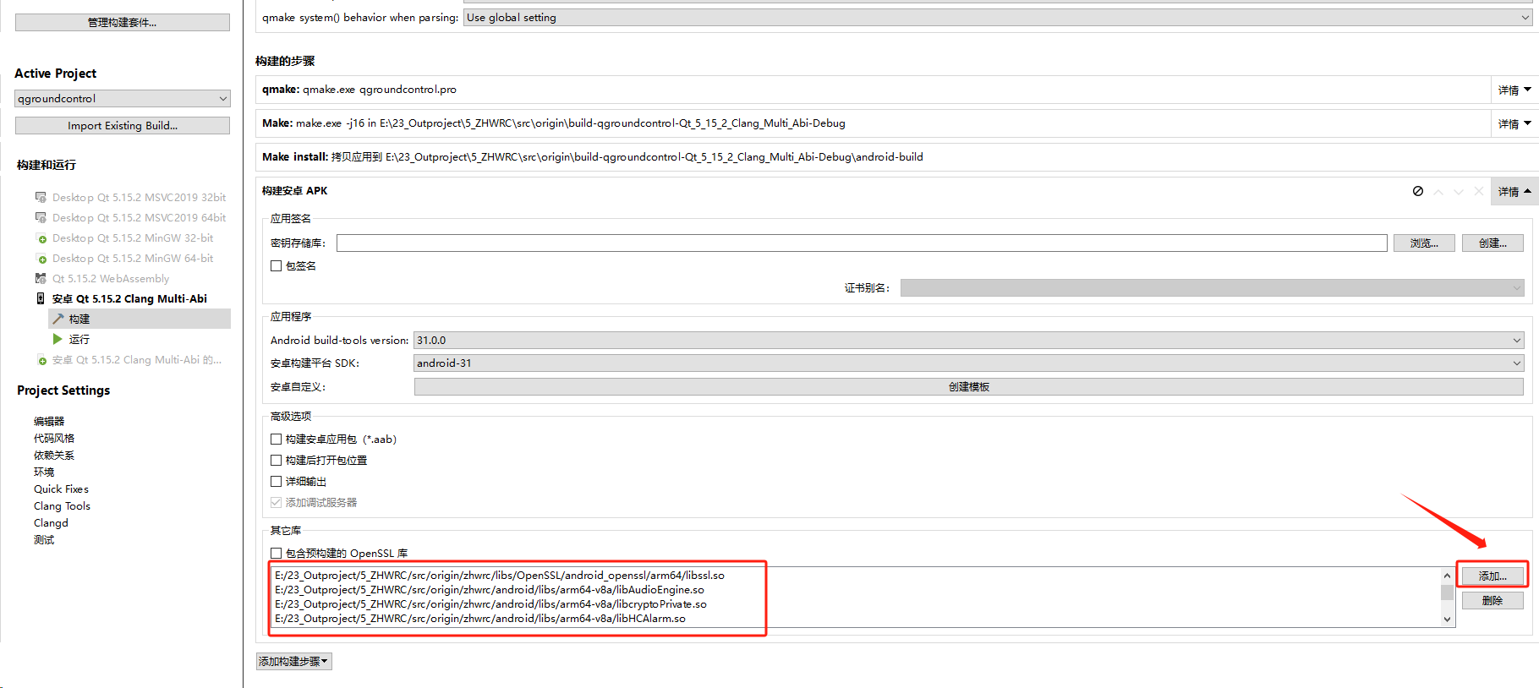Enable the 详细输出 checkbox
Viewport: 1539px width, 688px height.
tap(276, 481)
